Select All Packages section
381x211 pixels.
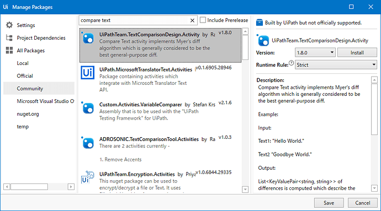[x=30, y=51]
